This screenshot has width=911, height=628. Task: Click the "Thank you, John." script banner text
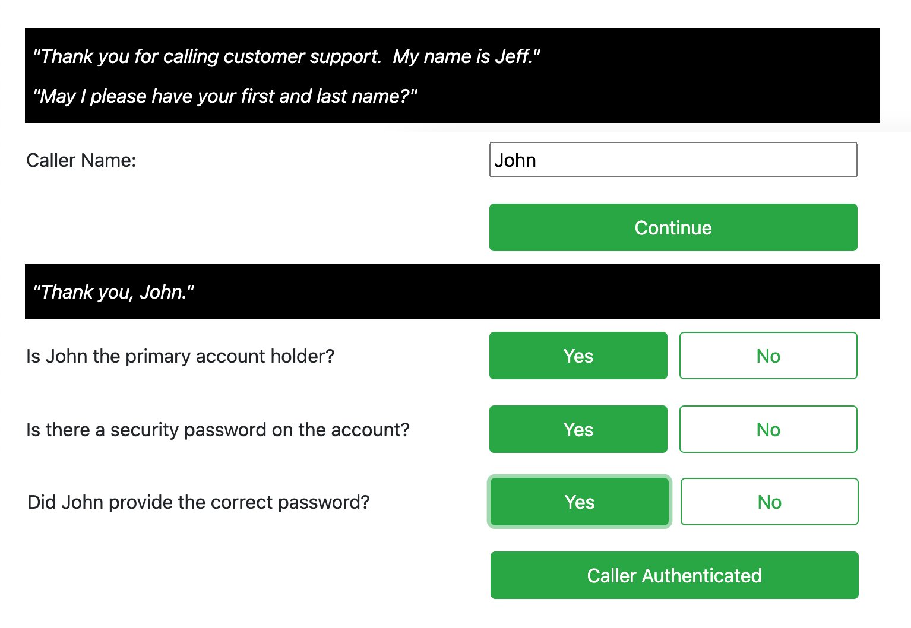tap(113, 292)
